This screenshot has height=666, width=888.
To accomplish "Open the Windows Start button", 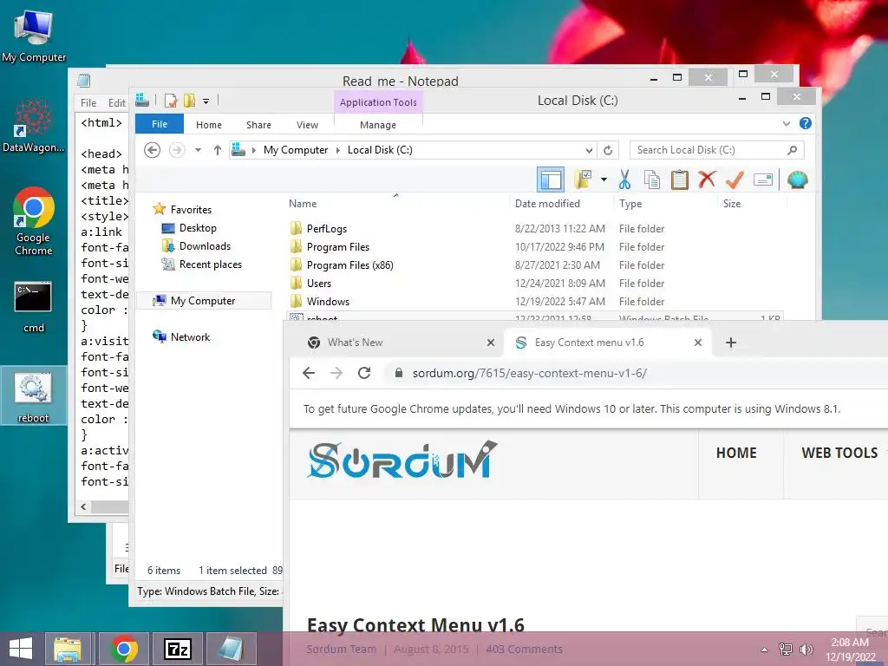I will [21, 649].
